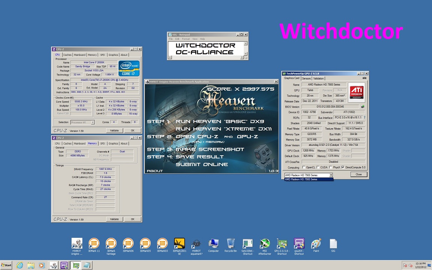Open the Paint desktop shortcut
Viewport: 432px width, 270px height.
(316, 244)
